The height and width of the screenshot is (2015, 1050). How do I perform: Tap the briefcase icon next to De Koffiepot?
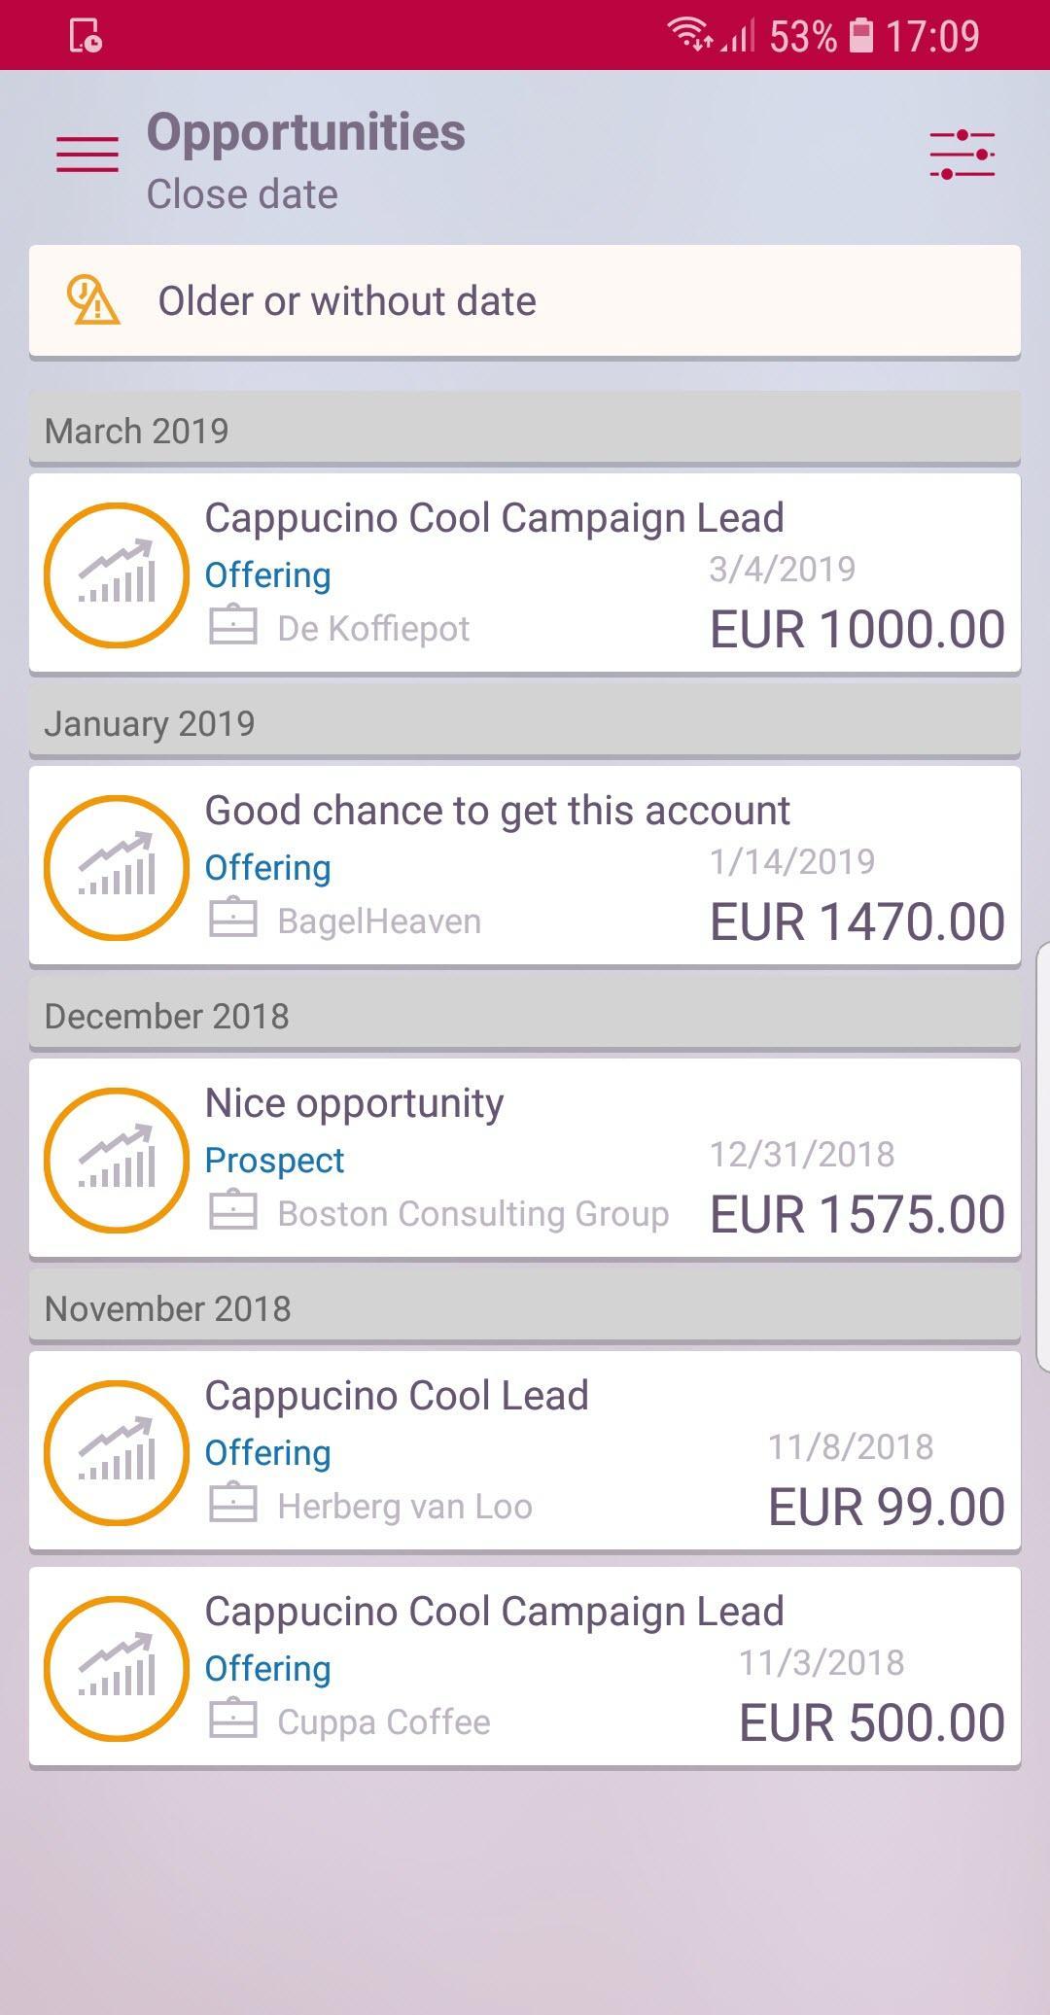[x=233, y=626]
